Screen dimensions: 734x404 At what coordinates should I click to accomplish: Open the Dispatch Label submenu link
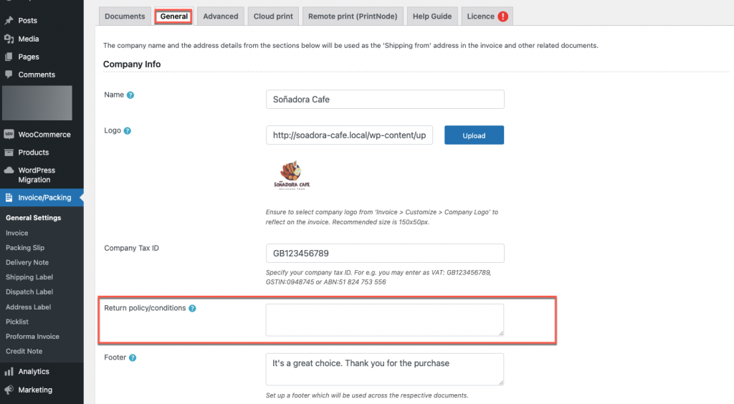coord(29,292)
